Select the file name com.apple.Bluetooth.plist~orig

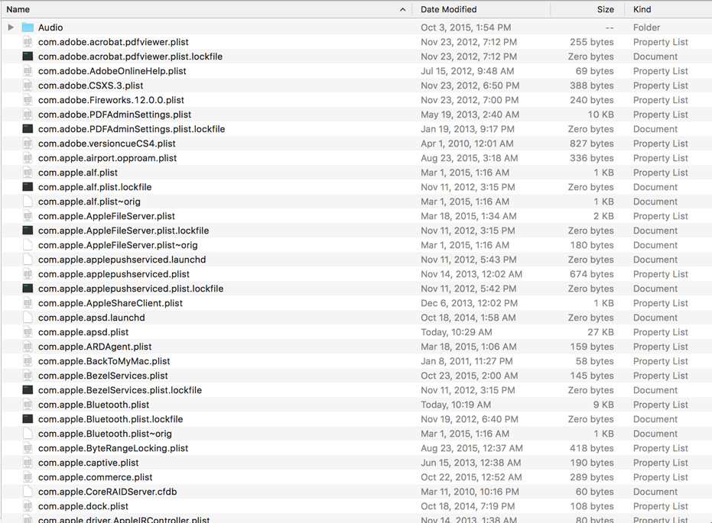pyautogui.click(x=105, y=434)
